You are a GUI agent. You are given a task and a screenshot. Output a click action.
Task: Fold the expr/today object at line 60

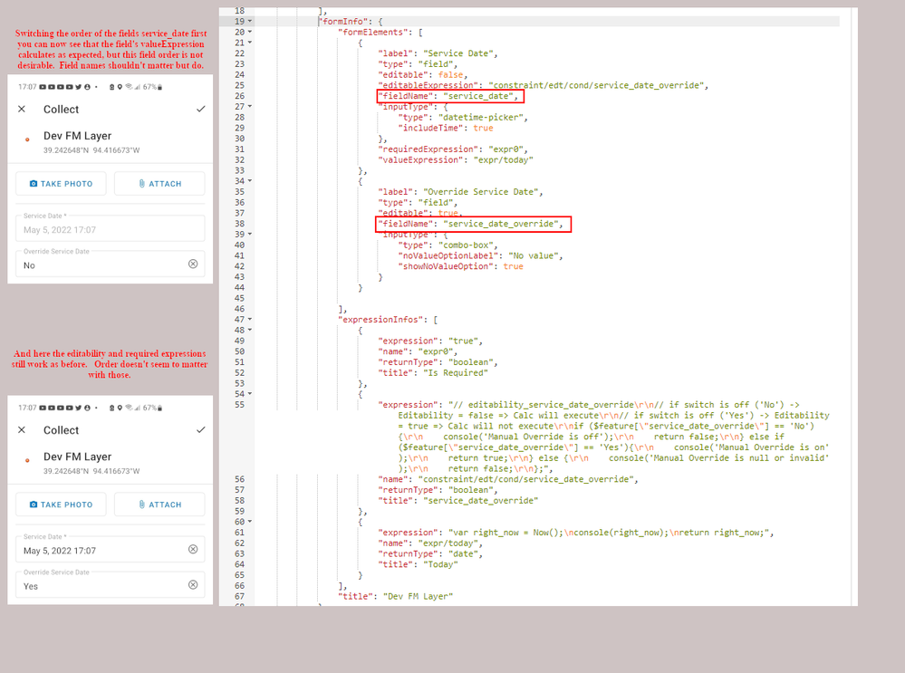(250, 521)
